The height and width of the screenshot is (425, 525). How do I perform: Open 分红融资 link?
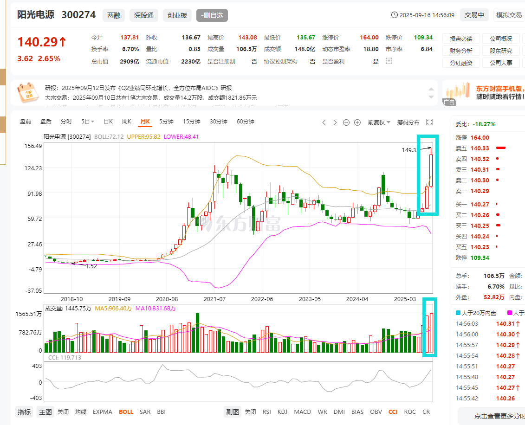(x=461, y=63)
